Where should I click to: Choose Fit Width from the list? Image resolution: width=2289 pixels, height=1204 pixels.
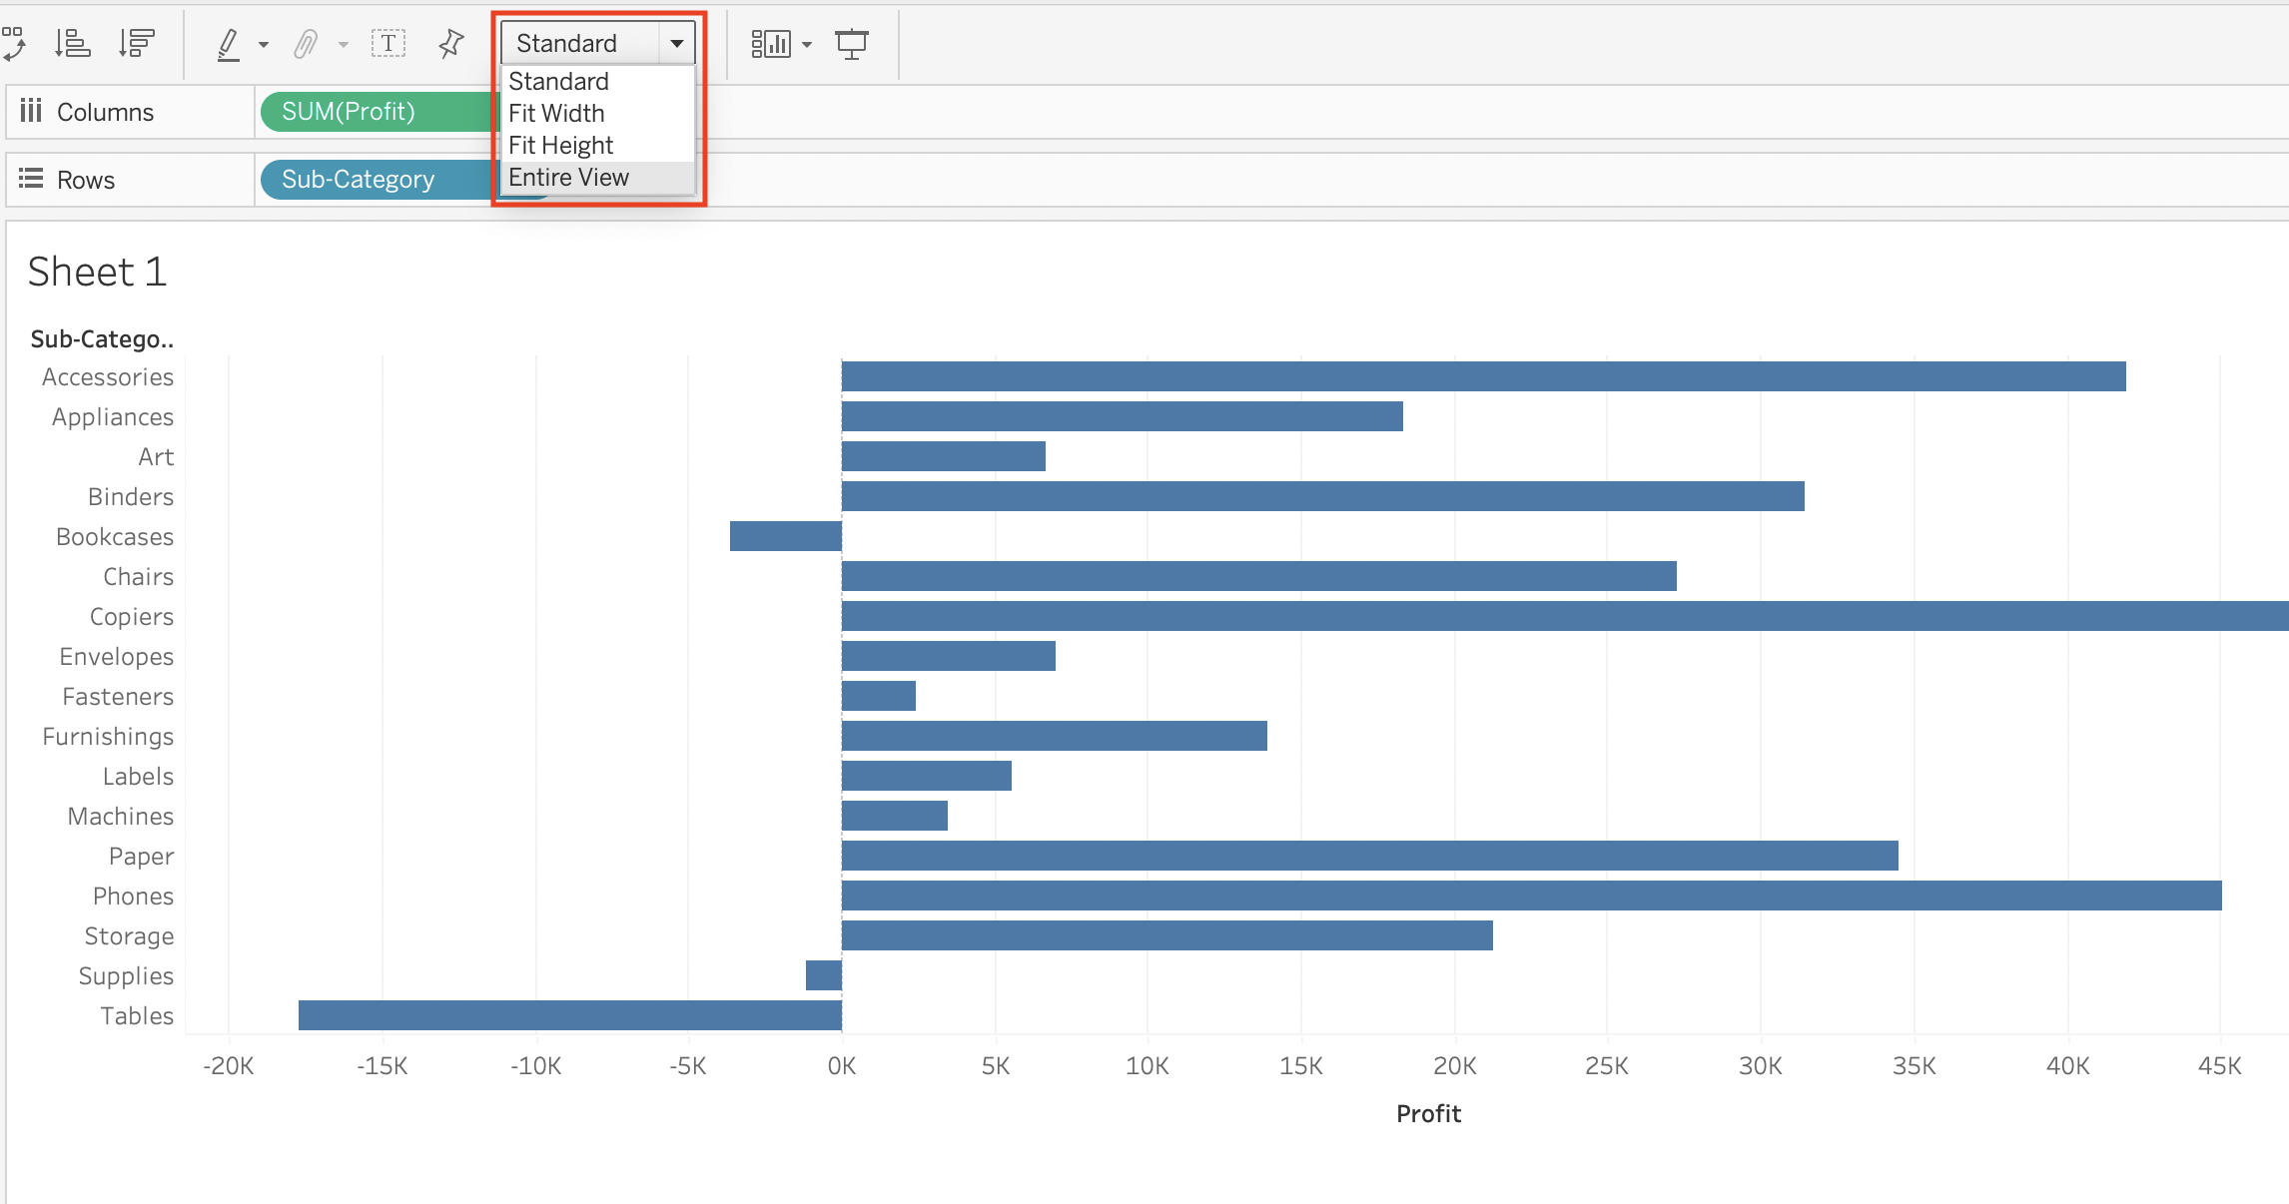tap(556, 113)
